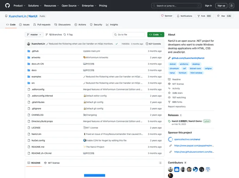Switch to the Code tab
The image size is (239, 178).
(11, 25)
